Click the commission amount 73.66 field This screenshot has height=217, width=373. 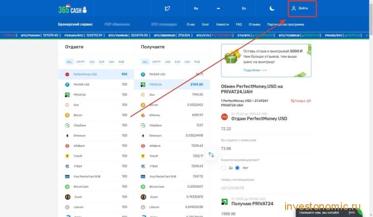(x=266, y=149)
